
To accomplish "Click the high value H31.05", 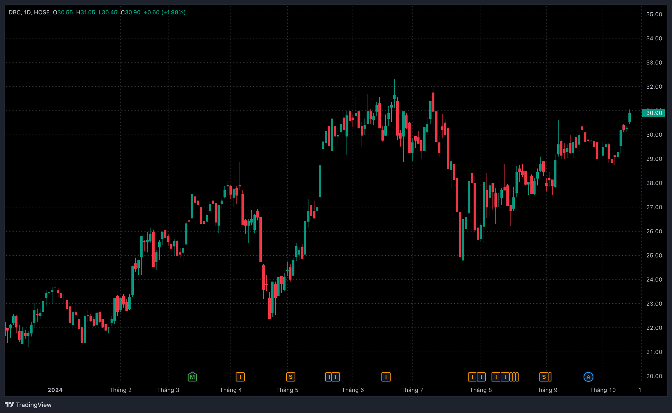I will click(86, 12).
